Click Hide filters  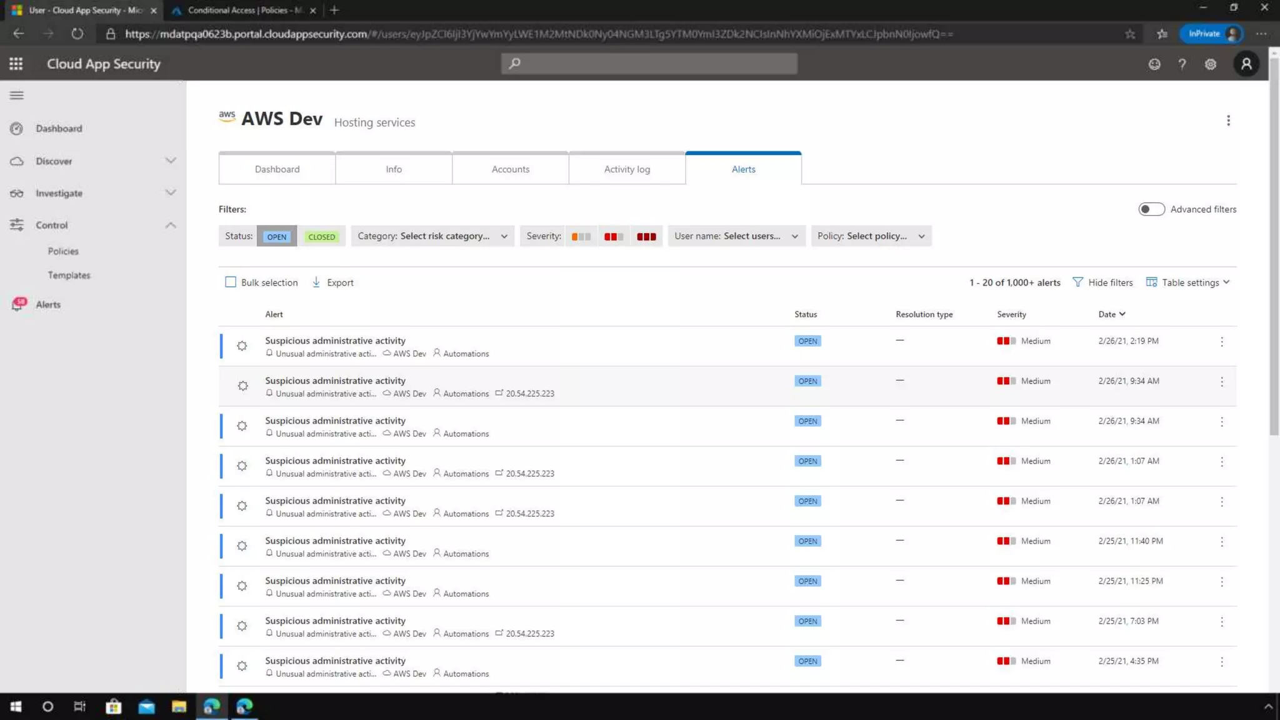click(1102, 282)
